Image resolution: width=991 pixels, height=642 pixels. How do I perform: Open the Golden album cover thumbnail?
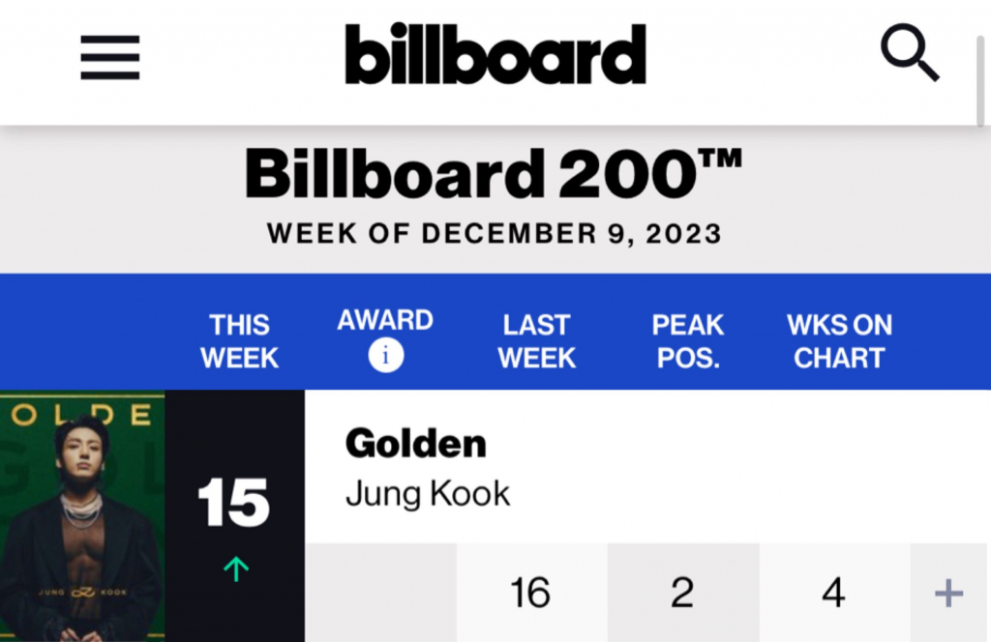click(82, 515)
